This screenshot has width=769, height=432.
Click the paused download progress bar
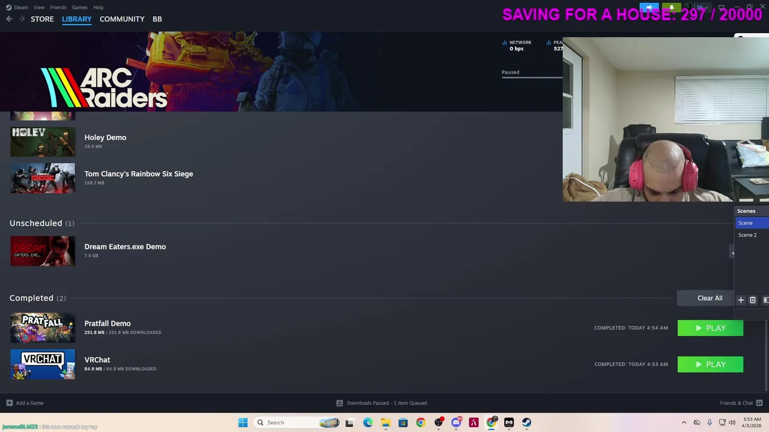click(x=532, y=77)
